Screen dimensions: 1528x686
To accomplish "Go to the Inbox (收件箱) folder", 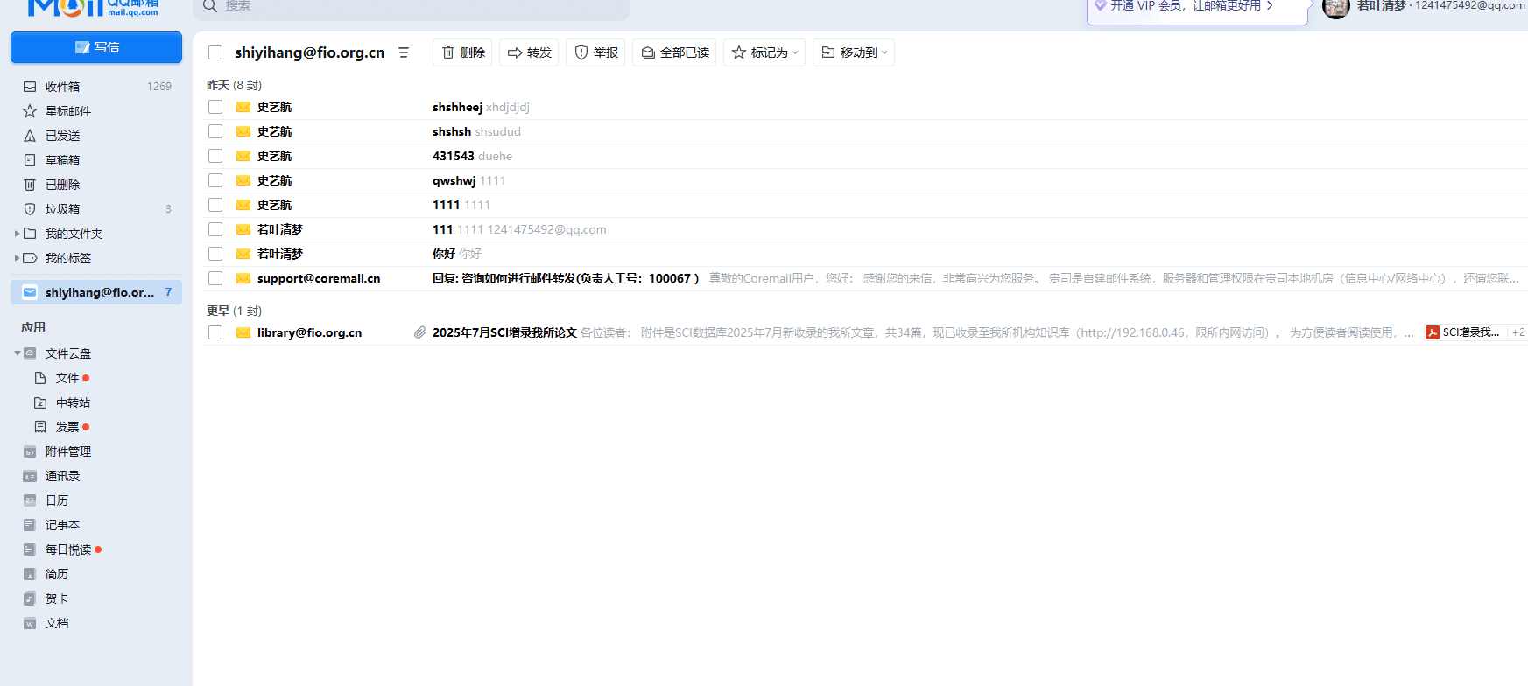I will click(x=62, y=87).
